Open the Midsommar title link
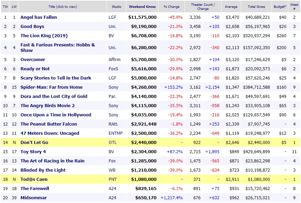The height and width of the screenshot is (203, 301). point(33,198)
